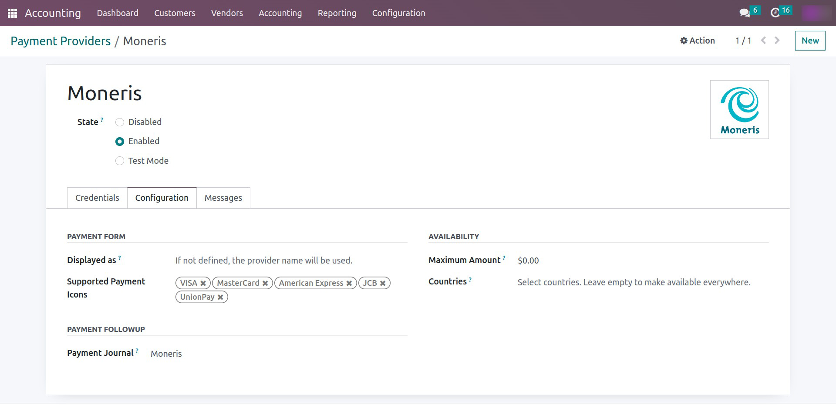Click the Countries selection field
This screenshot has width=836, height=406.
pyautogui.click(x=643, y=282)
